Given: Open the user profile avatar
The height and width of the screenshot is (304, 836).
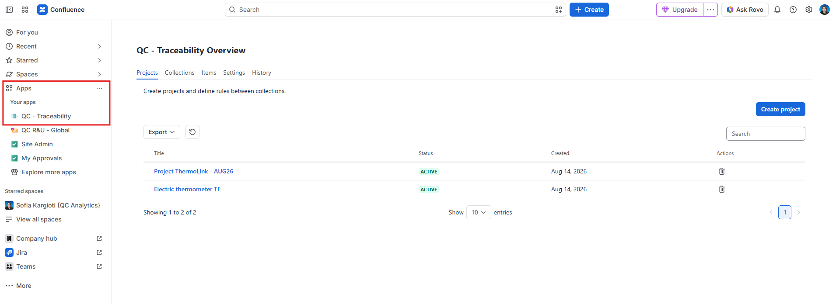Looking at the screenshot, I should [825, 10].
